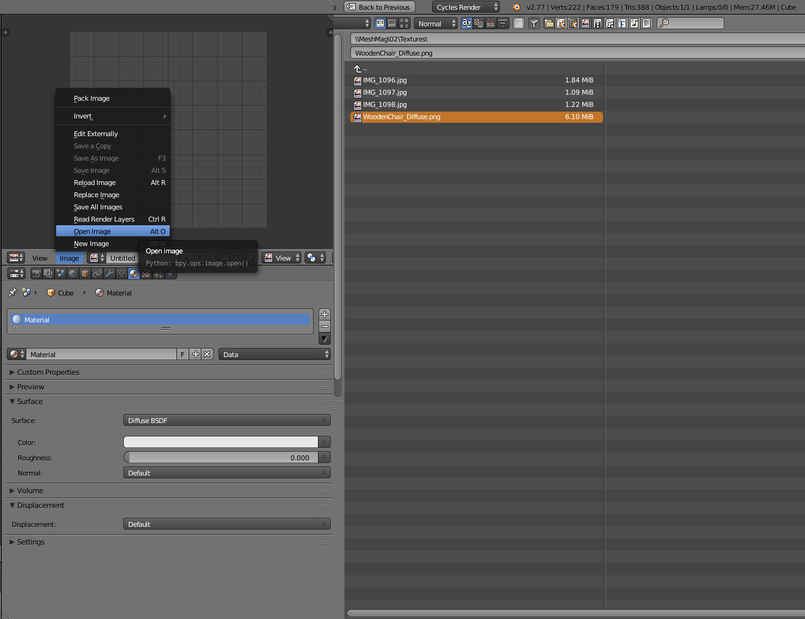Switch file browser to thumbnail display
The height and width of the screenshot is (619, 805).
coord(404,23)
